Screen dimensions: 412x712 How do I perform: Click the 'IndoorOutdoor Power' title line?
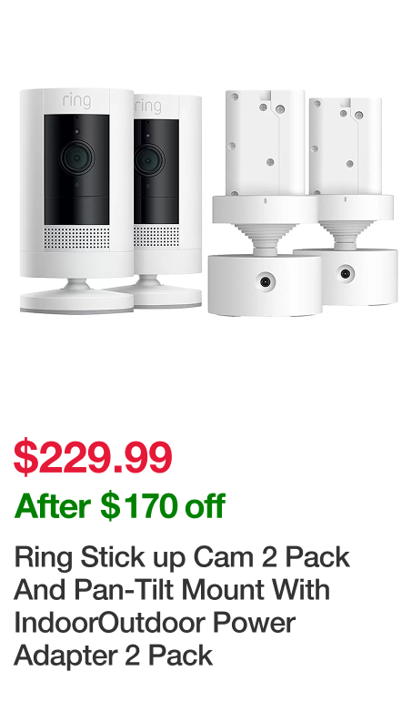click(x=155, y=623)
